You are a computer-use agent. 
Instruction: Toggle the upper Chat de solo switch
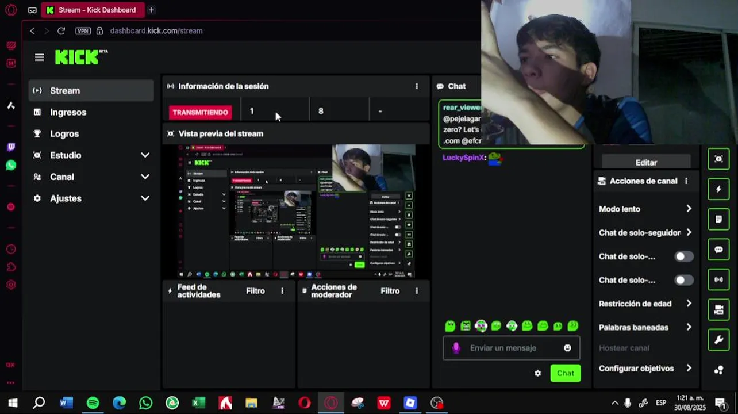(683, 256)
